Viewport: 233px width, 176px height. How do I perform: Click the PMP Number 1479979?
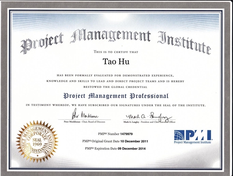pyautogui.click(x=115, y=134)
